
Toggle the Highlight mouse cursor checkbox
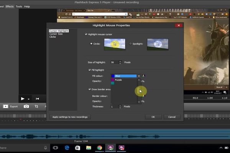pyautogui.click(x=86, y=34)
